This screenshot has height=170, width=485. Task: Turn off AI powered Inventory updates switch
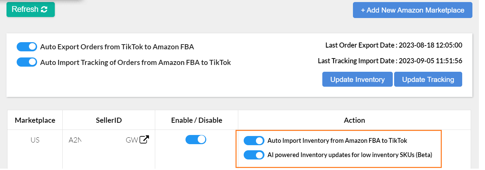pyautogui.click(x=254, y=155)
